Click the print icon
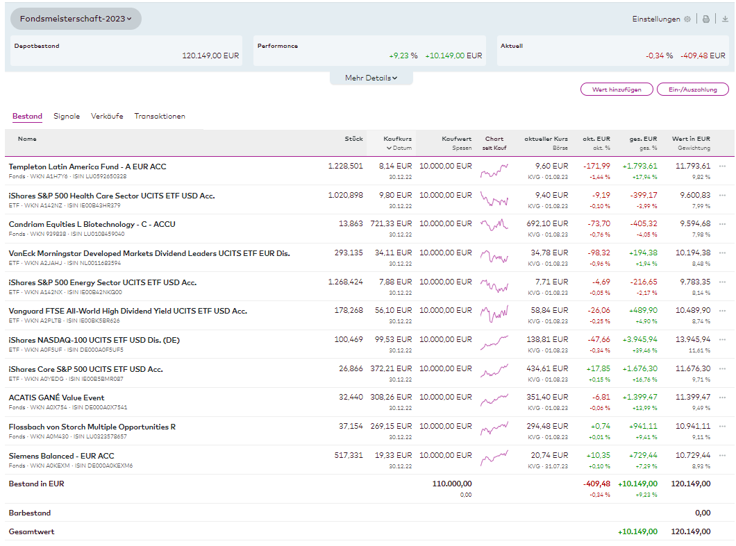The height and width of the screenshot is (546, 736). (x=706, y=19)
